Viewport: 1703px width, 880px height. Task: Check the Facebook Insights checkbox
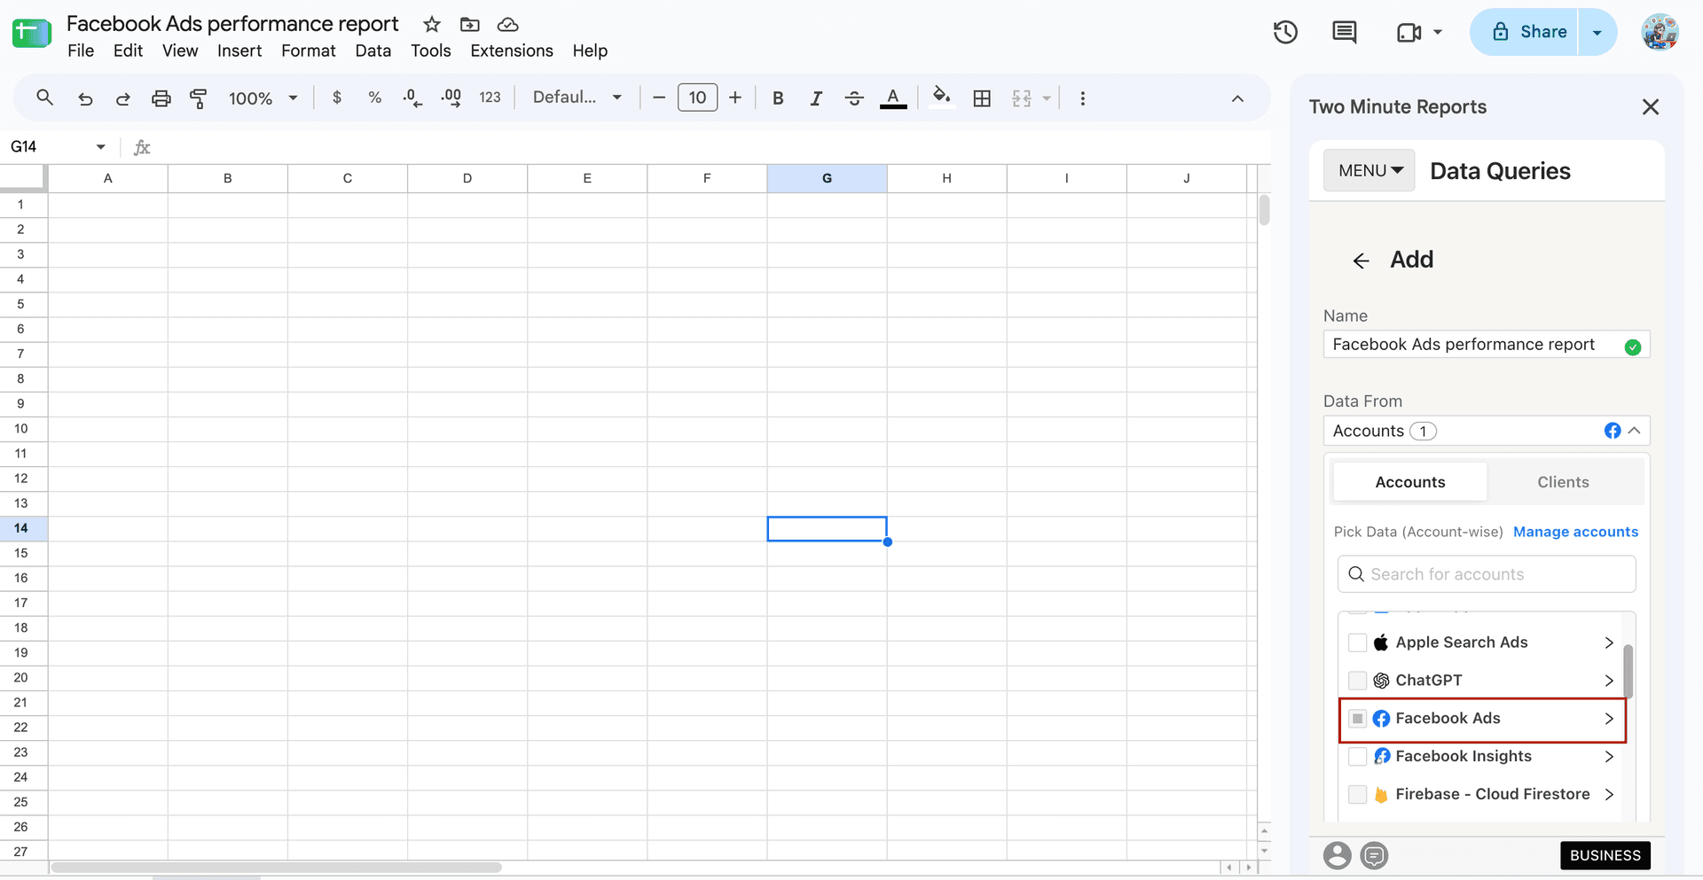pos(1357,757)
